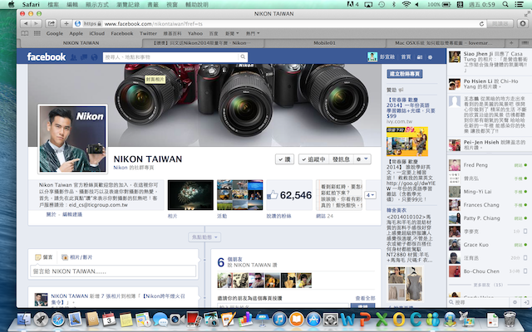Open Calendar in the Dock

[x=109, y=319]
